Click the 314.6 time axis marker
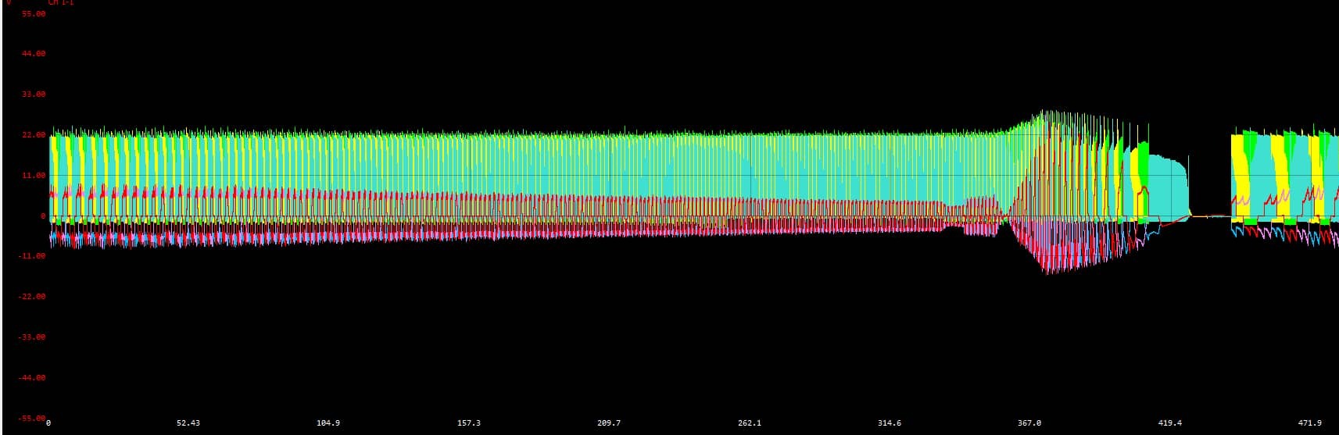This screenshot has height=435, width=1339. 890,423
